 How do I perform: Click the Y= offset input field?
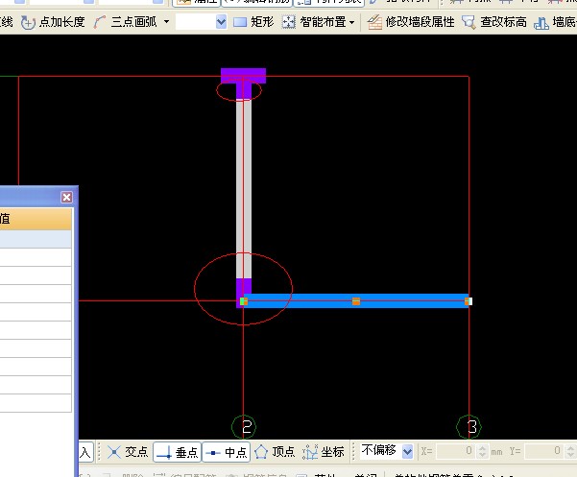pyautogui.click(x=543, y=451)
